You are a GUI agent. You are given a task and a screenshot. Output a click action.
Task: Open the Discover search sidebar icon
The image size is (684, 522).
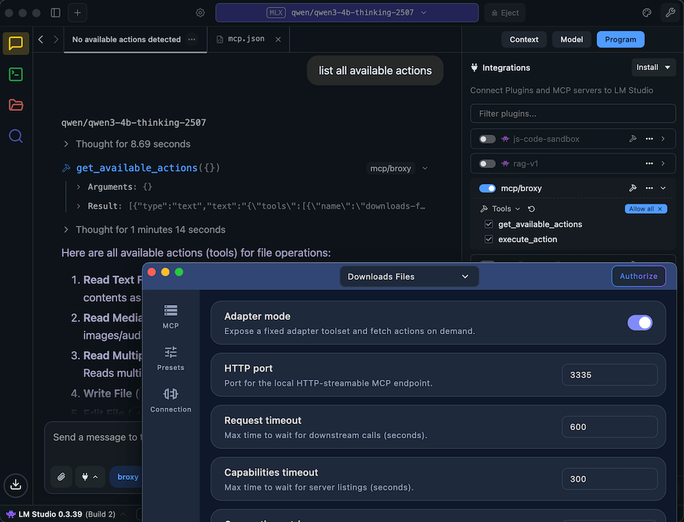[x=16, y=136]
